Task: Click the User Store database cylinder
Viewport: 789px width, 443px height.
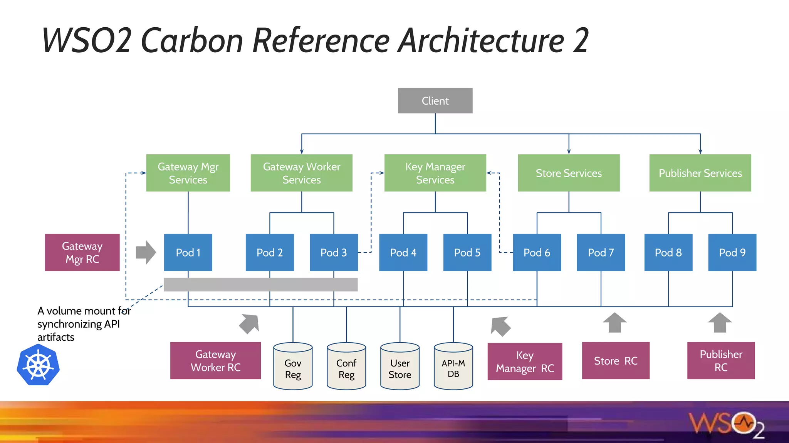Action: click(400, 366)
